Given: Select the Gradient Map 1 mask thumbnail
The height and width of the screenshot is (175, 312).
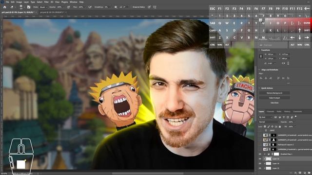Looking at the screenshot, I should point(276,154).
